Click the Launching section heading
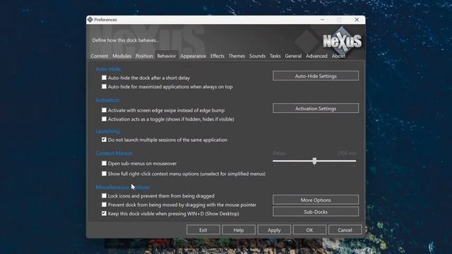The width and height of the screenshot is (452, 254). point(108,131)
